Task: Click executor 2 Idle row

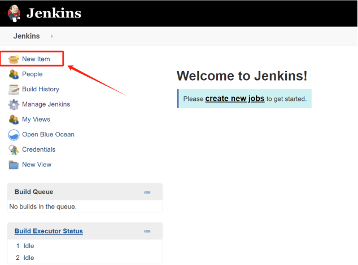Action: tap(85, 258)
